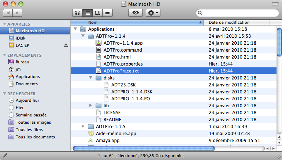
Task: Open Tous les documents smart folder
Action: click(35, 137)
